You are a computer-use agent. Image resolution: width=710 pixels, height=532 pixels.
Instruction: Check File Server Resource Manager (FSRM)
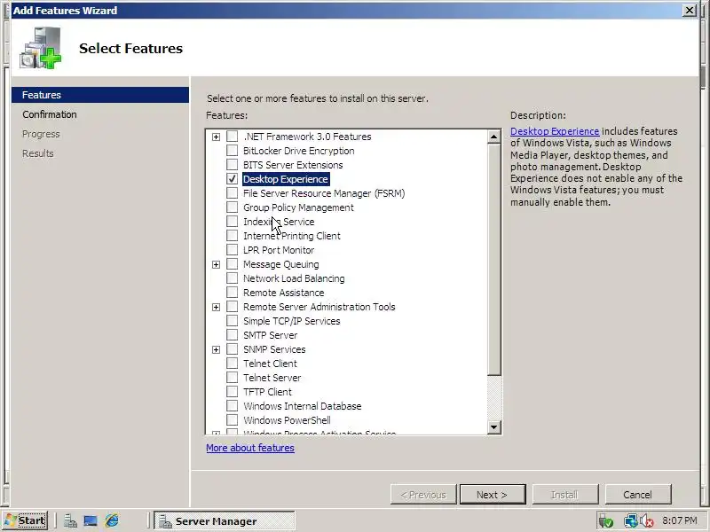click(x=232, y=193)
